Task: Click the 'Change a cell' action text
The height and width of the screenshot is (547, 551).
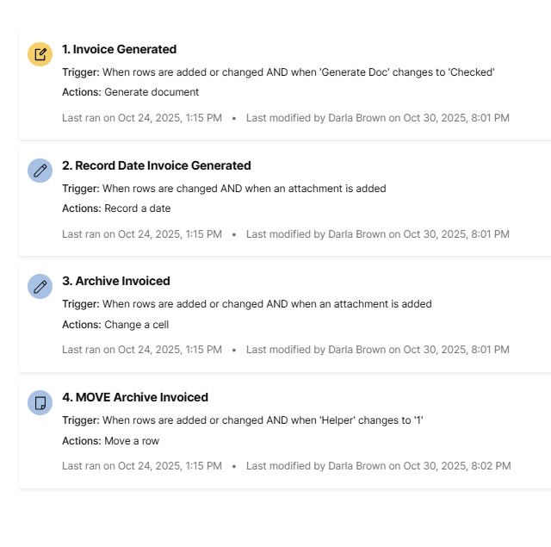Action: click(x=137, y=325)
